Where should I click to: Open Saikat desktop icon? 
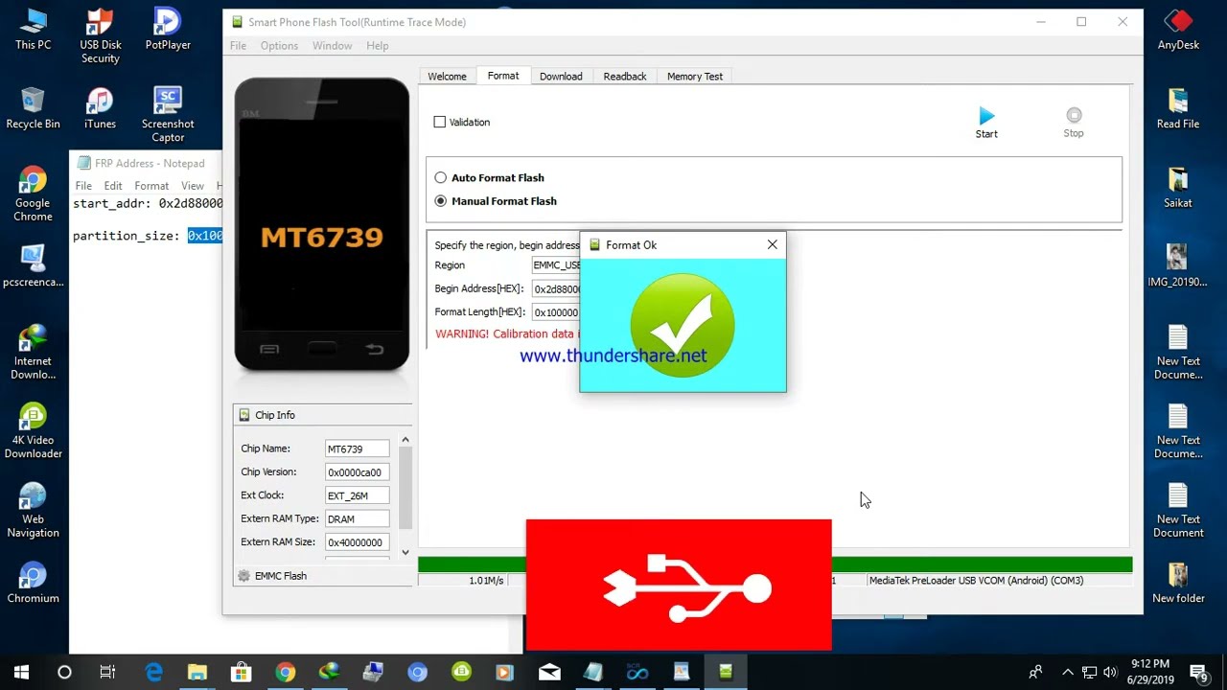[1178, 186]
